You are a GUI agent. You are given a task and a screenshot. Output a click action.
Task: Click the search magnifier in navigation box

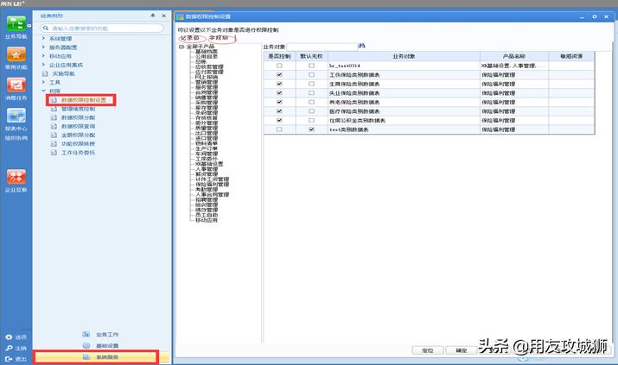[46, 28]
